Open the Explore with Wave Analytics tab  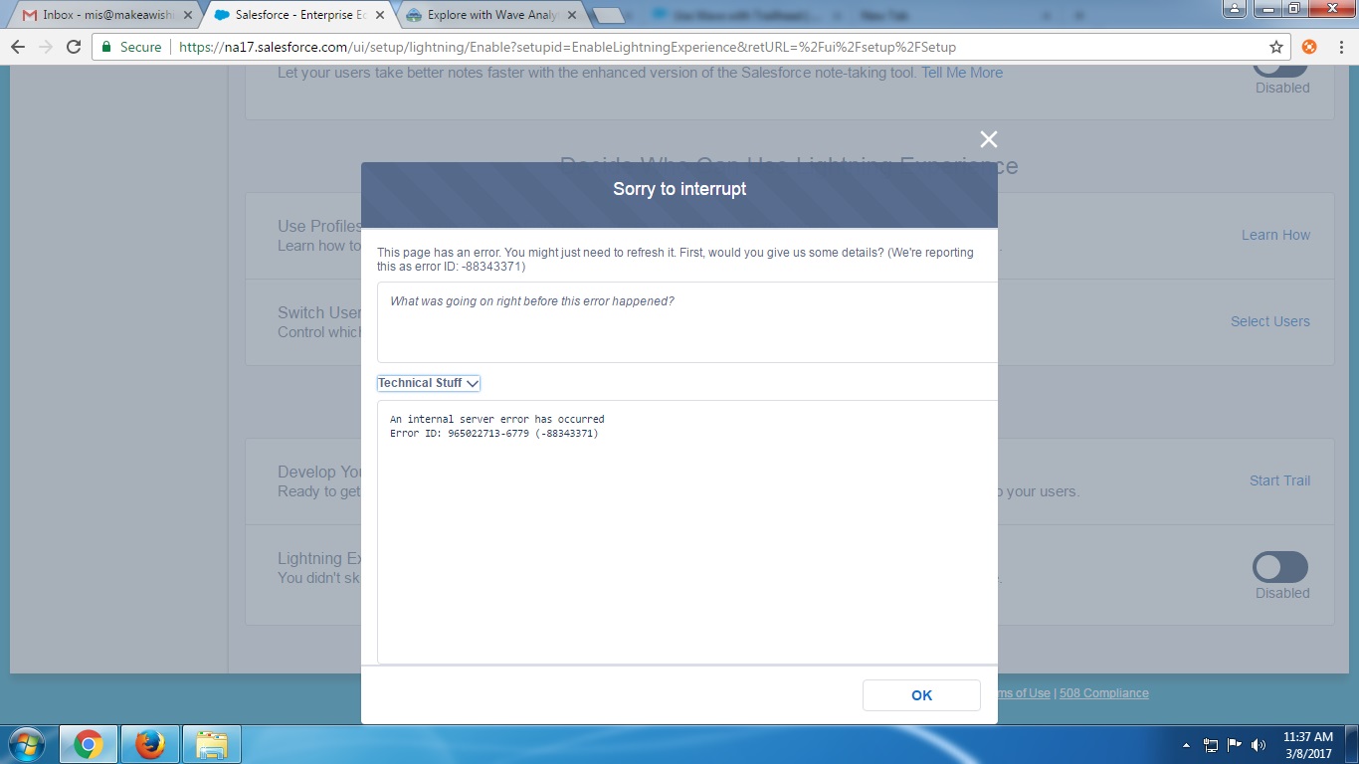click(x=492, y=15)
